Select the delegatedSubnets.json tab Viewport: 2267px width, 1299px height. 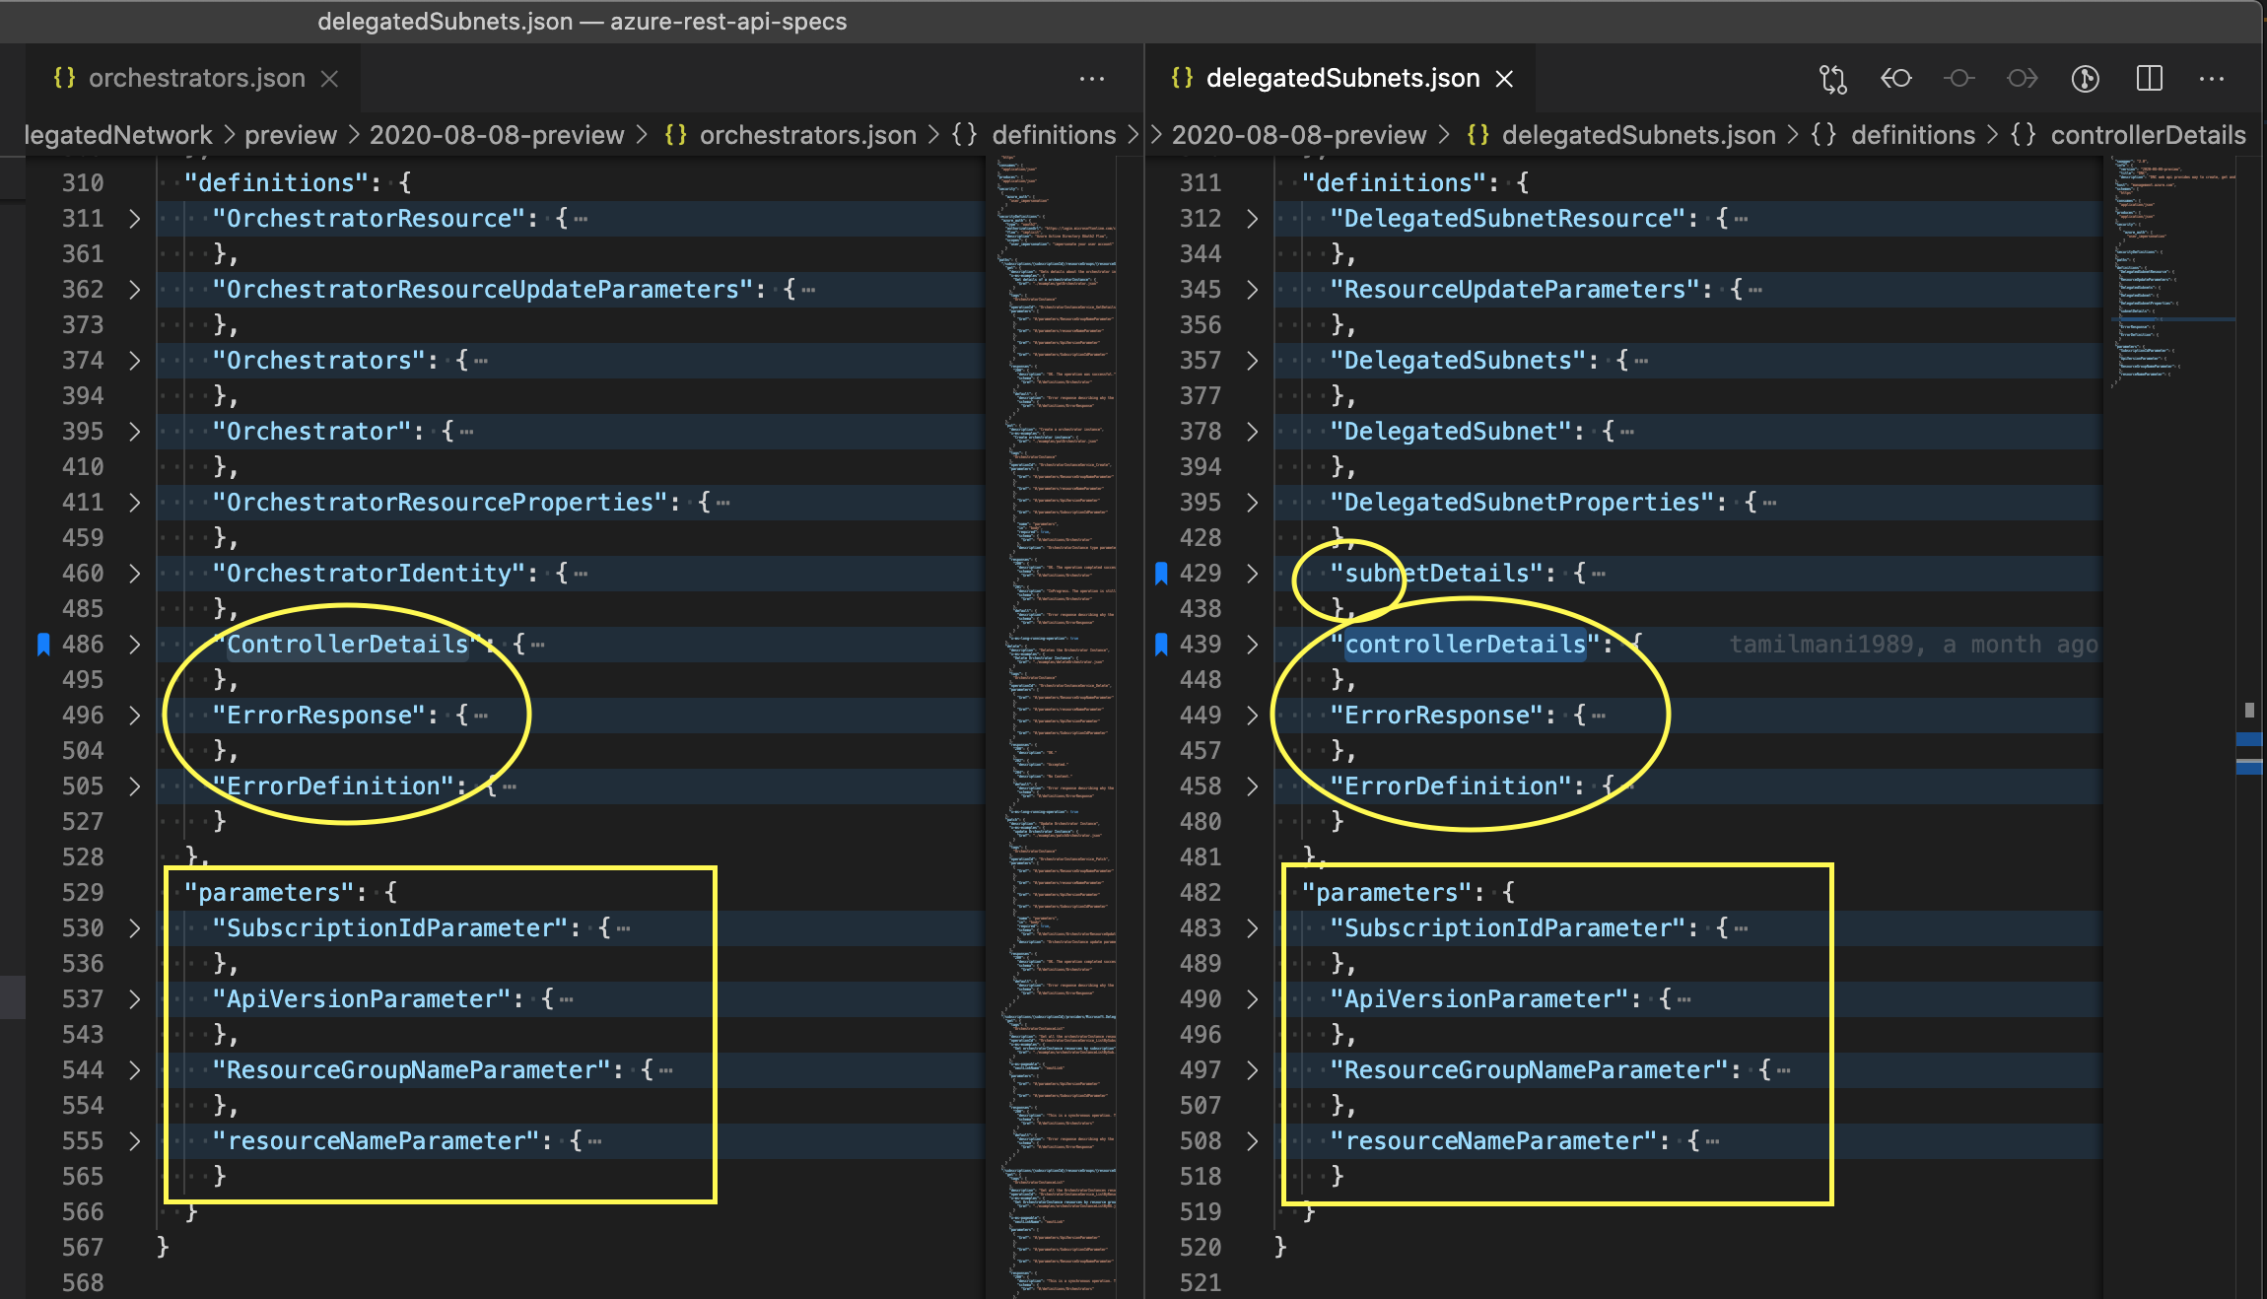click(x=1341, y=79)
